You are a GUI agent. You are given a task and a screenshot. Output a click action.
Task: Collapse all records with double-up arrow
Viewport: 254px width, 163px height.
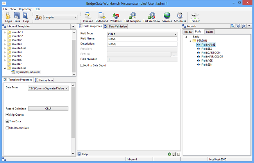[x=243, y=26]
